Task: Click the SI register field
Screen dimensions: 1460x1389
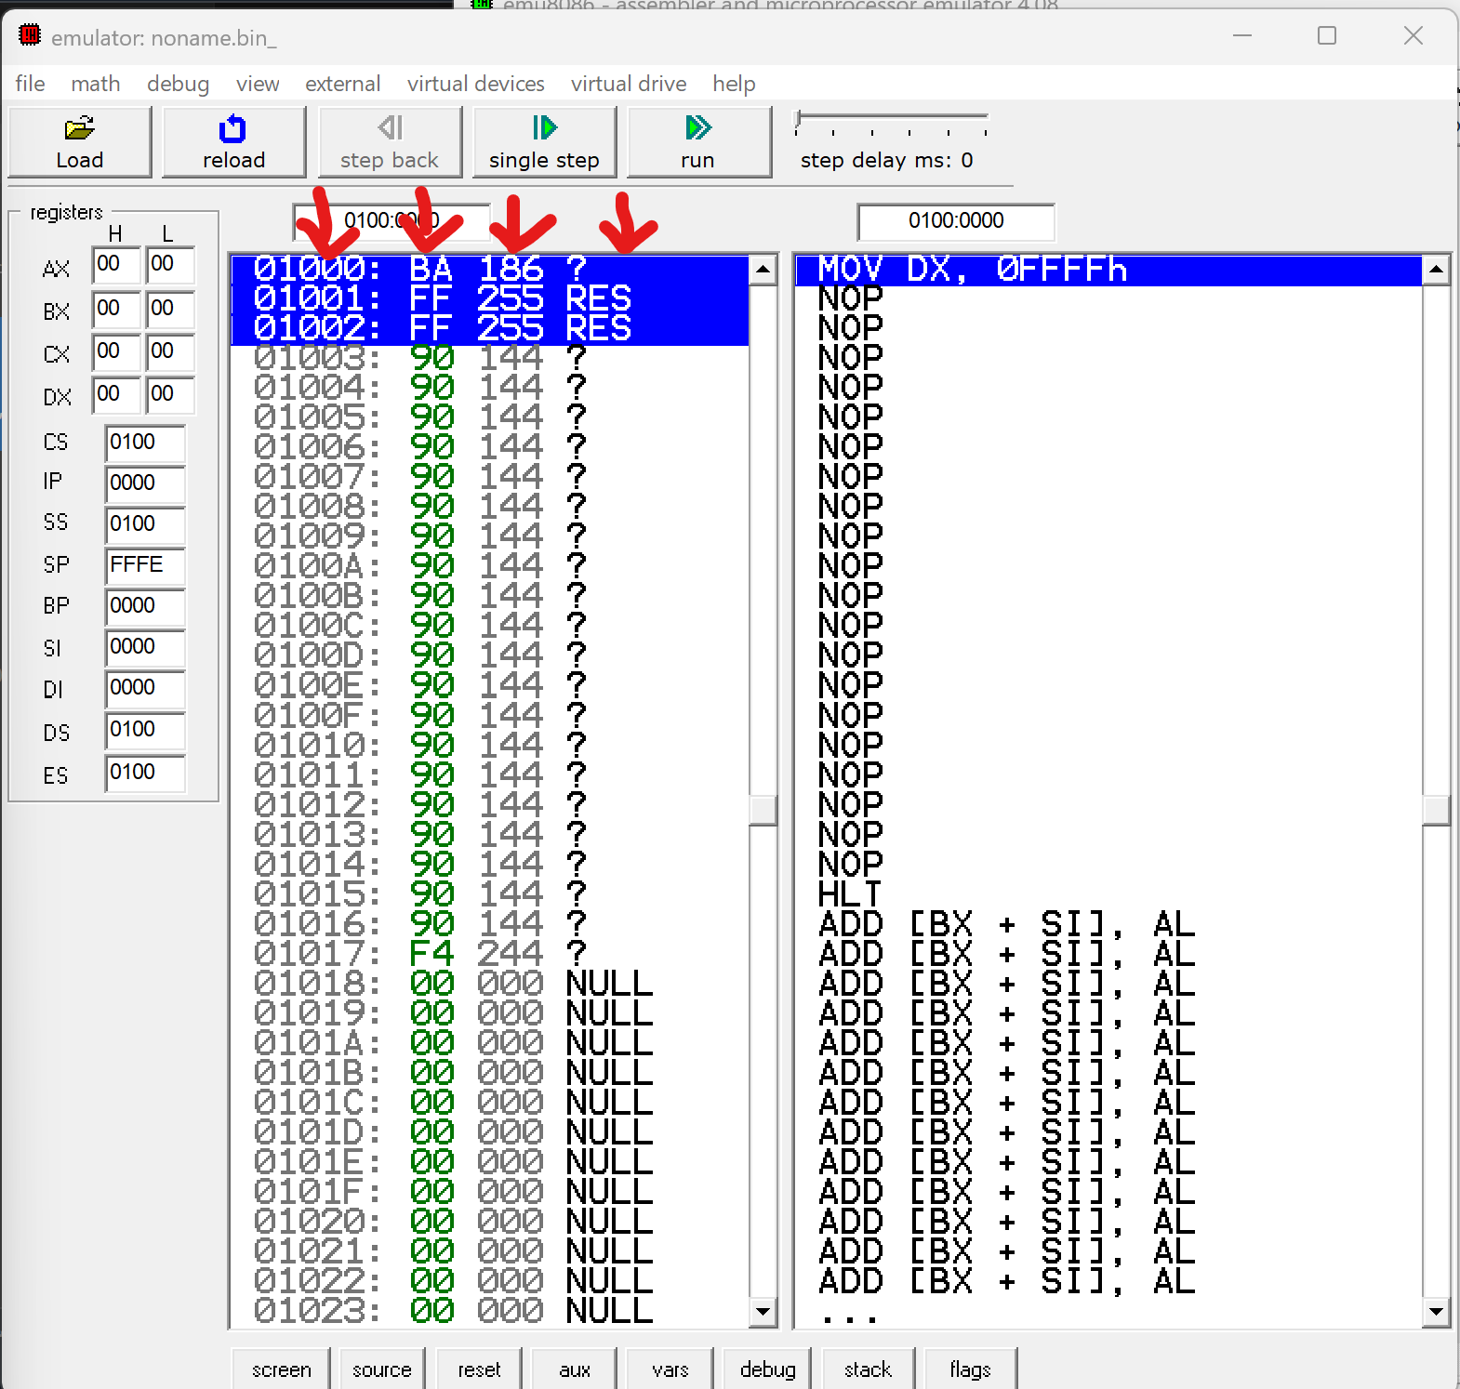Action: pyautogui.click(x=145, y=647)
